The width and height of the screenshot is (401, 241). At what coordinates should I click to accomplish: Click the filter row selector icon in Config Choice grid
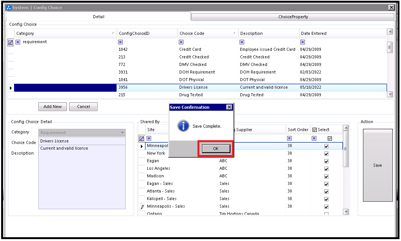tap(11, 42)
